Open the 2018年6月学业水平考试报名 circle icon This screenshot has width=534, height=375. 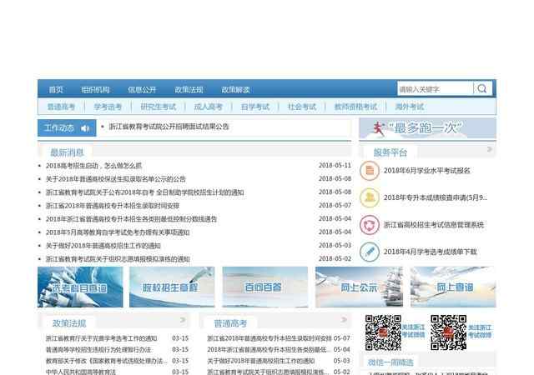[x=370, y=171]
